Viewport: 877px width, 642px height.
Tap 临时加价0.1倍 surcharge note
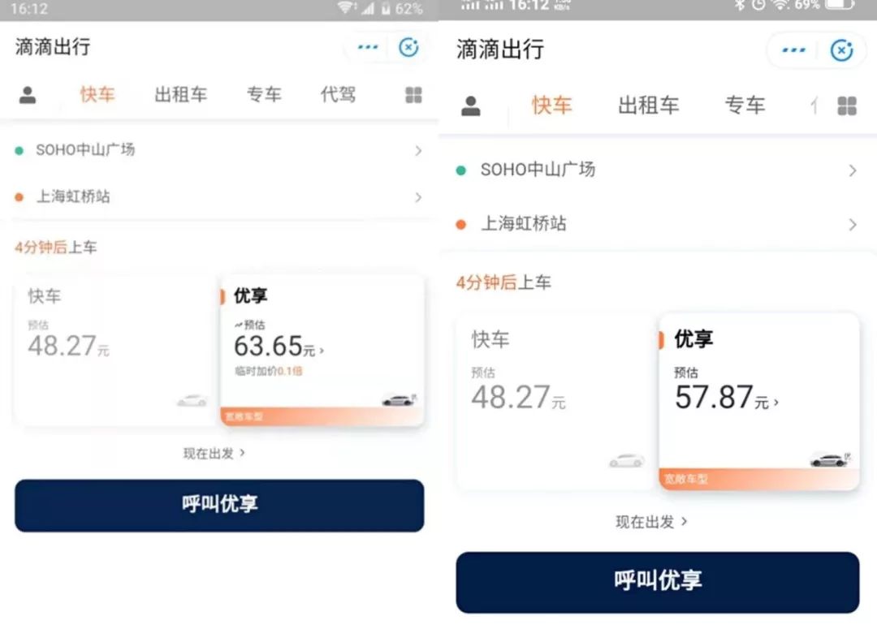coord(269,372)
